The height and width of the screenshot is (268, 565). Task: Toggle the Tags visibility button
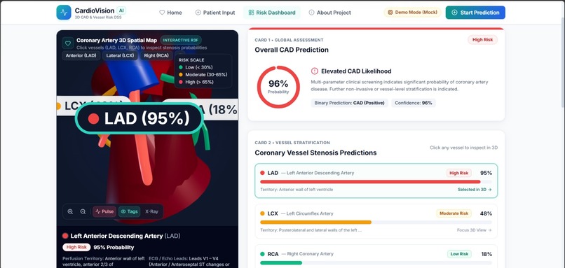[130, 211]
